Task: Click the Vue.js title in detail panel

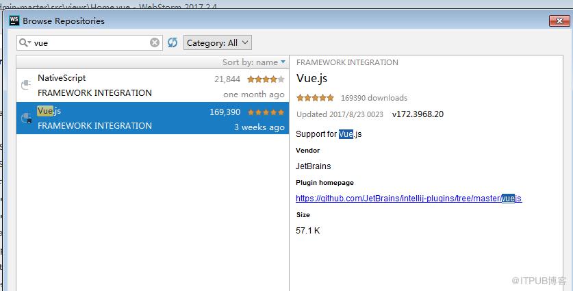Action: 311,78
